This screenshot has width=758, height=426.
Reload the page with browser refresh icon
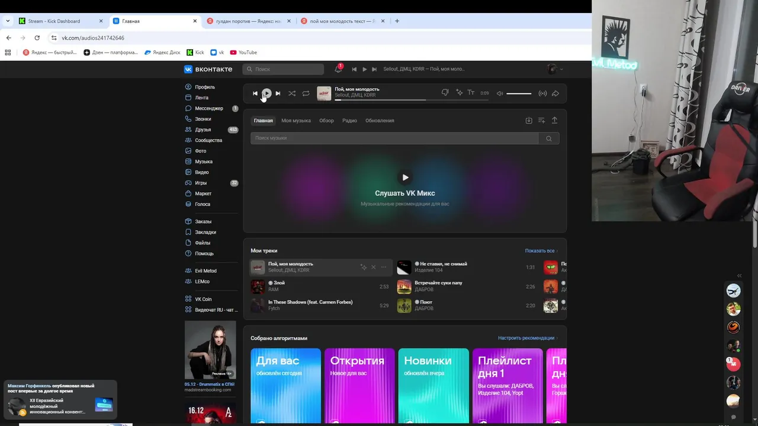[x=37, y=38]
